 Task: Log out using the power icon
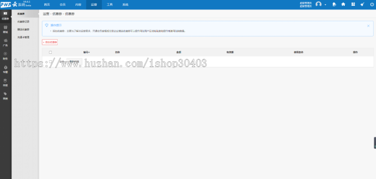[372, 4]
